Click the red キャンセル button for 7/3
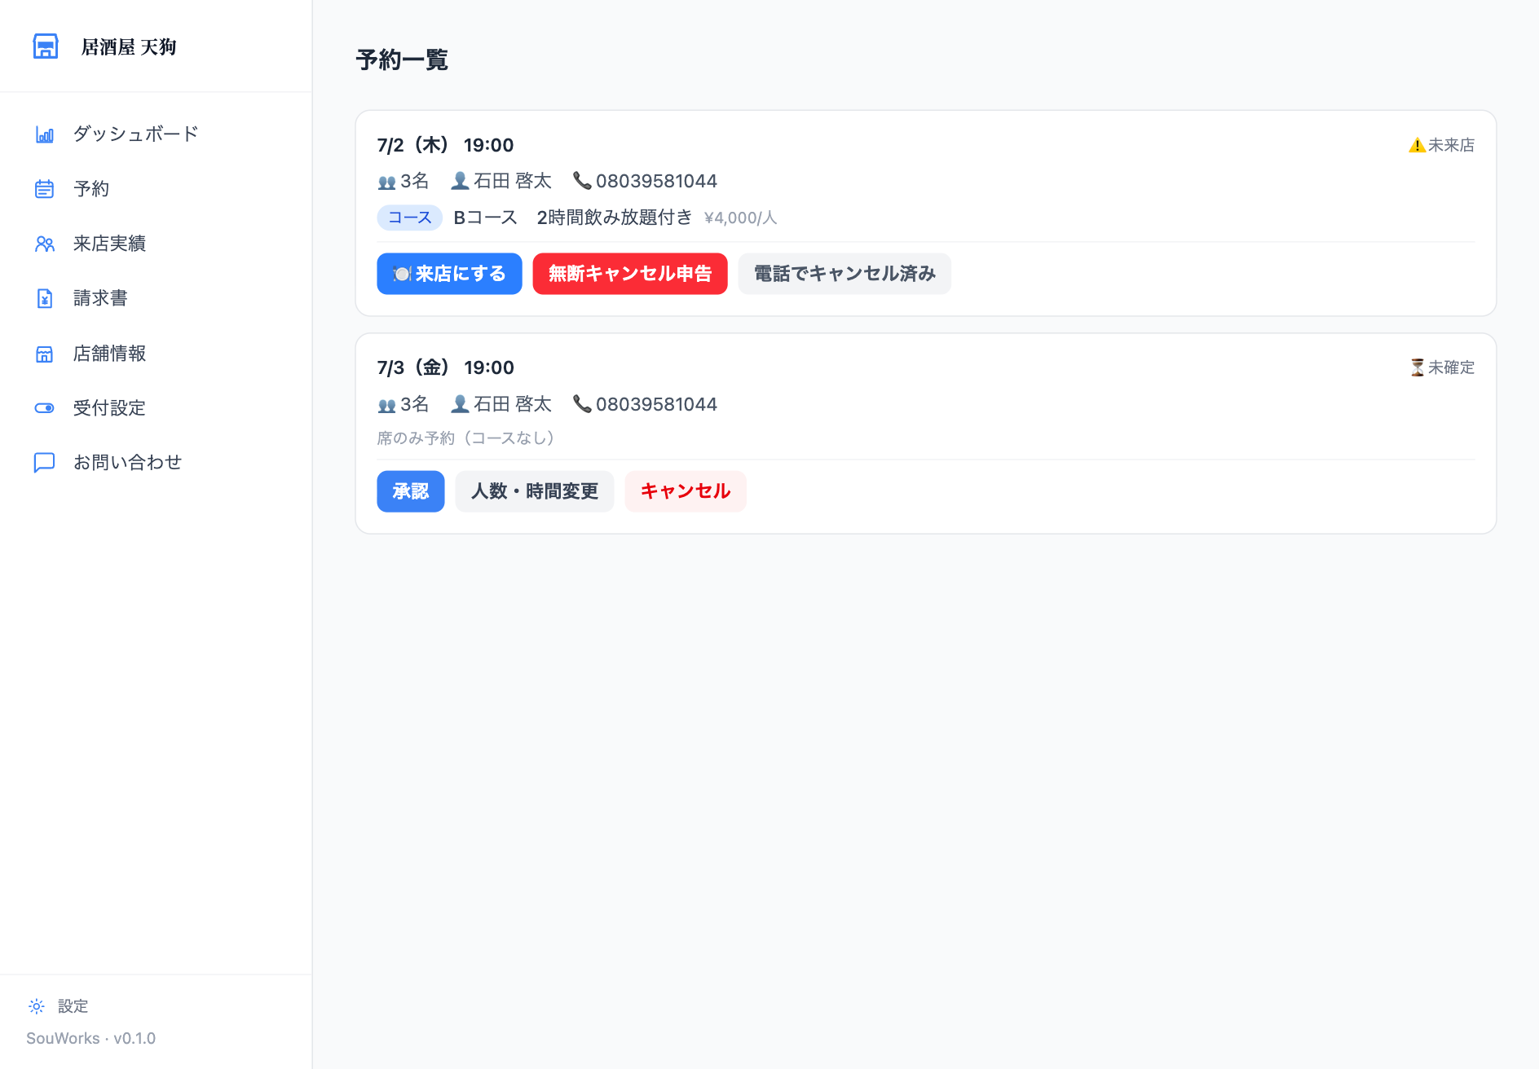The image size is (1539, 1069). coord(686,491)
